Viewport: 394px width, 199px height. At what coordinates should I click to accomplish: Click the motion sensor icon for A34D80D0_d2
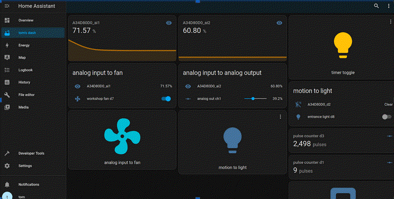click(x=298, y=105)
